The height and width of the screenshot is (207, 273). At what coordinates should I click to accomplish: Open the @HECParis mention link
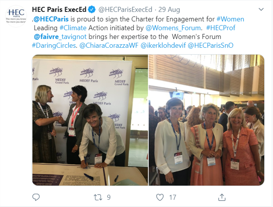click(x=51, y=19)
